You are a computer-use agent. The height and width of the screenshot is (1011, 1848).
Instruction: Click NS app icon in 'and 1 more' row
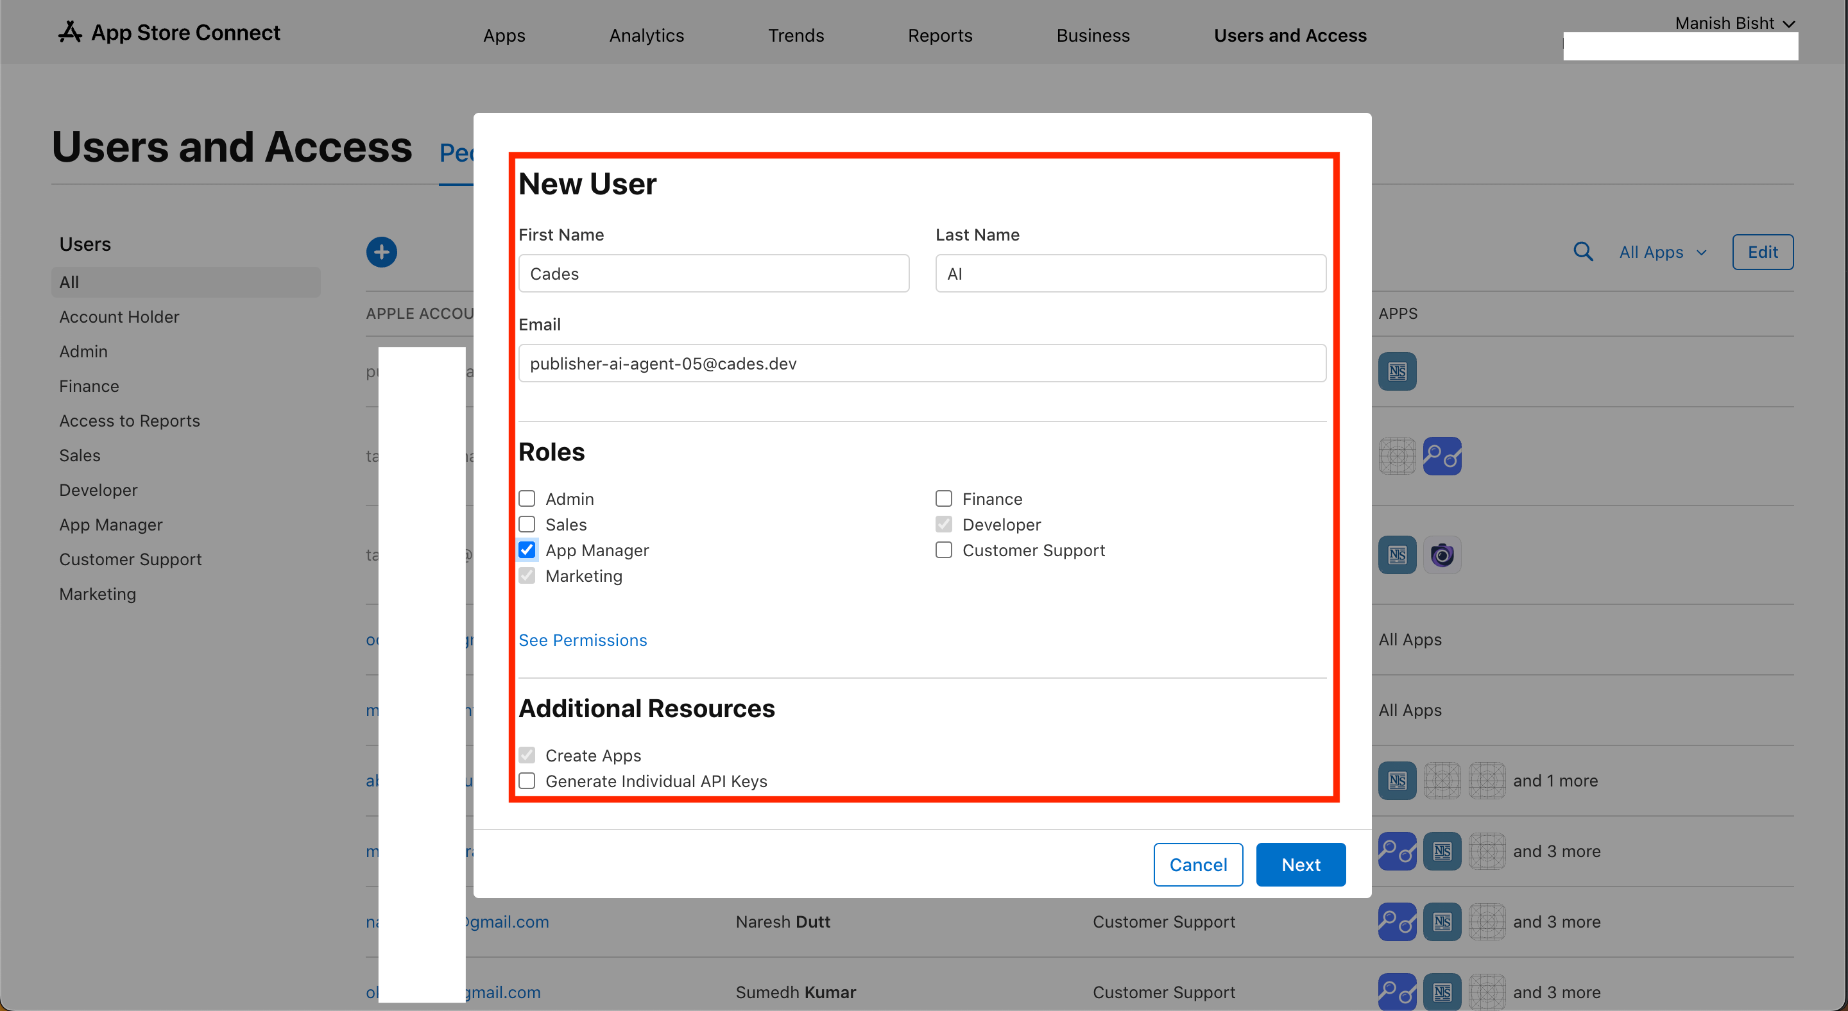click(1397, 780)
